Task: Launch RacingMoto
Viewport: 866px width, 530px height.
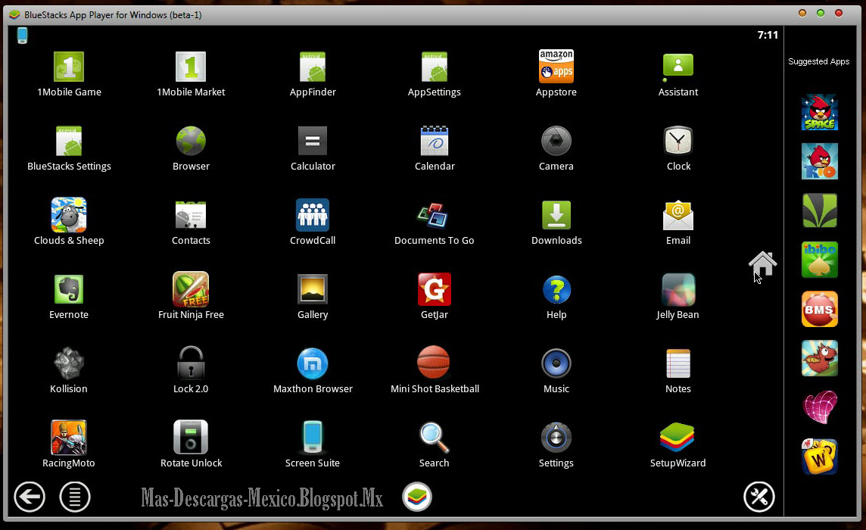Action: 68,437
